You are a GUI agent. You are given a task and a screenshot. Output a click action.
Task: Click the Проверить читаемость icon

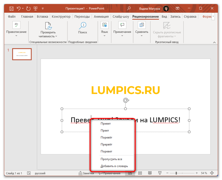pyautogui.click(x=48, y=26)
